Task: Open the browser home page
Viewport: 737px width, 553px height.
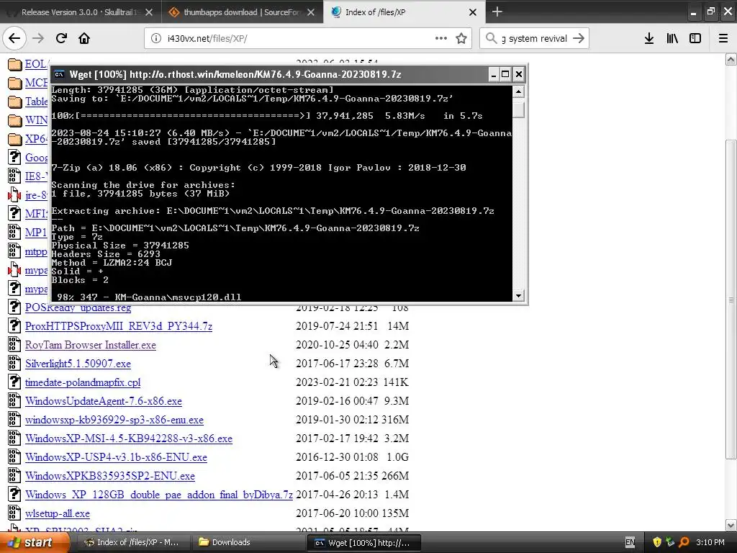Action: tap(84, 38)
